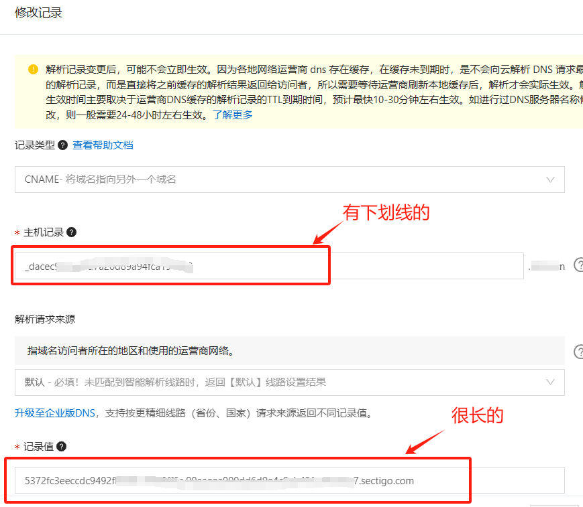The width and height of the screenshot is (583, 507).
Task: Open the 了解更多 link in notice
Action: (233, 115)
